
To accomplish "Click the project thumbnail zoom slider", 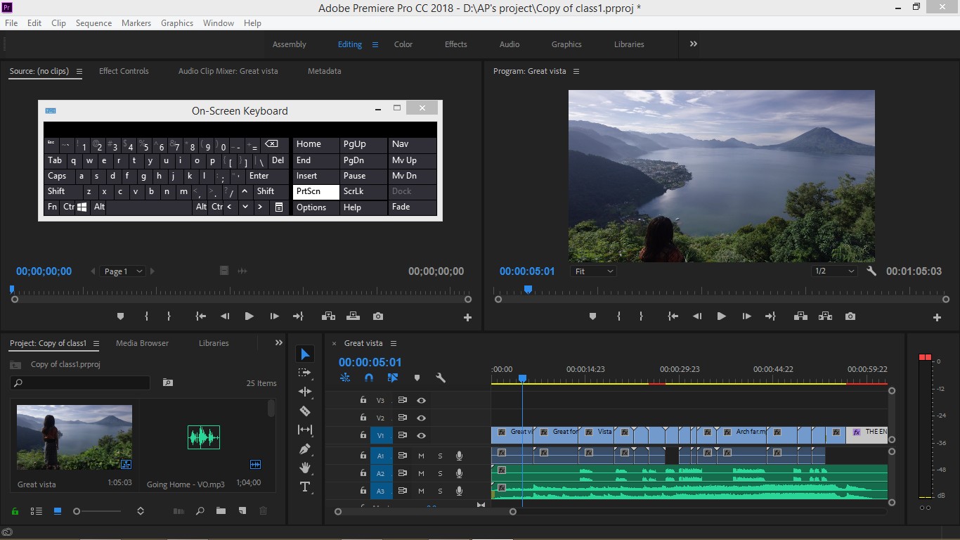I will (98, 511).
